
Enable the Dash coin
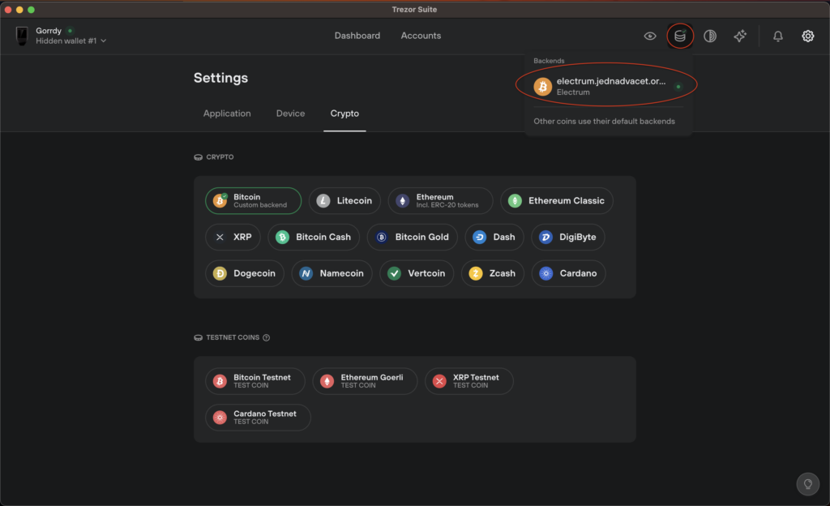tap(494, 237)
